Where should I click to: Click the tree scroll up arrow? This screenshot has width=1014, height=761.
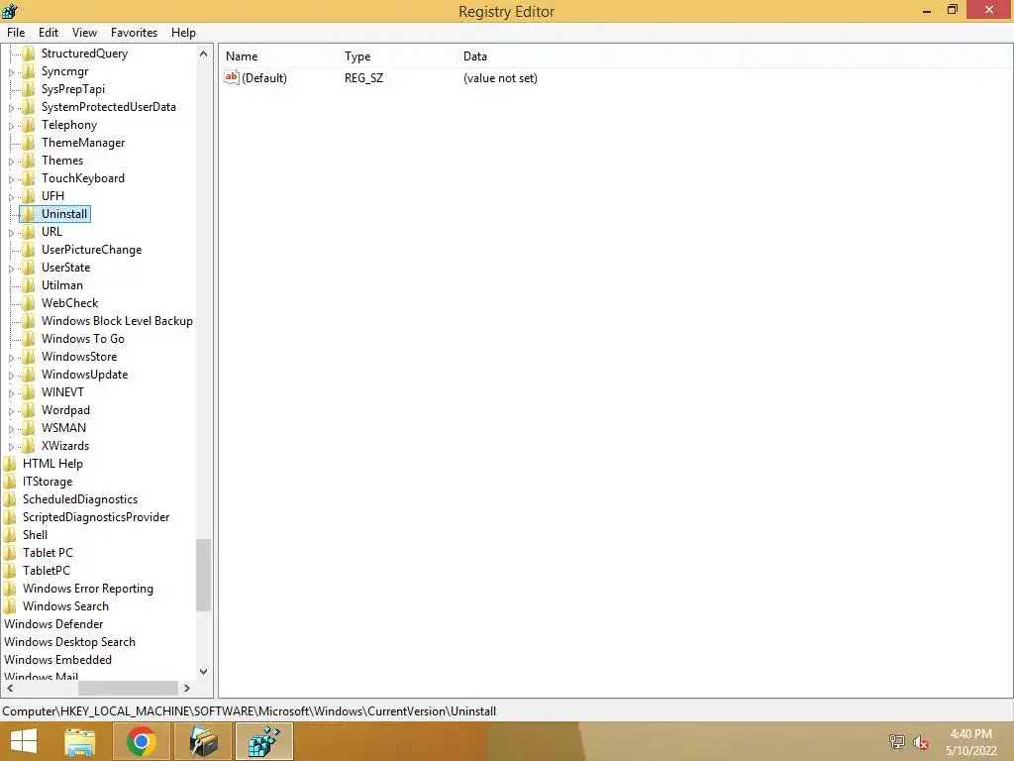coord(204,54)
